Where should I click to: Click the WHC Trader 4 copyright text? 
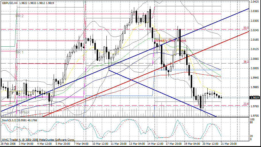[38, 140]
